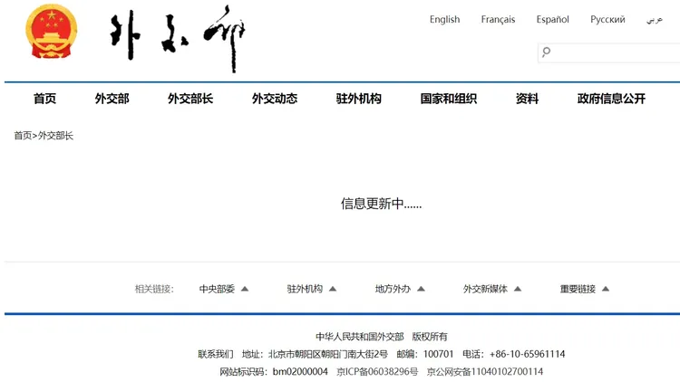
Task: Switch site language to Русский
Action: point(607,20)
